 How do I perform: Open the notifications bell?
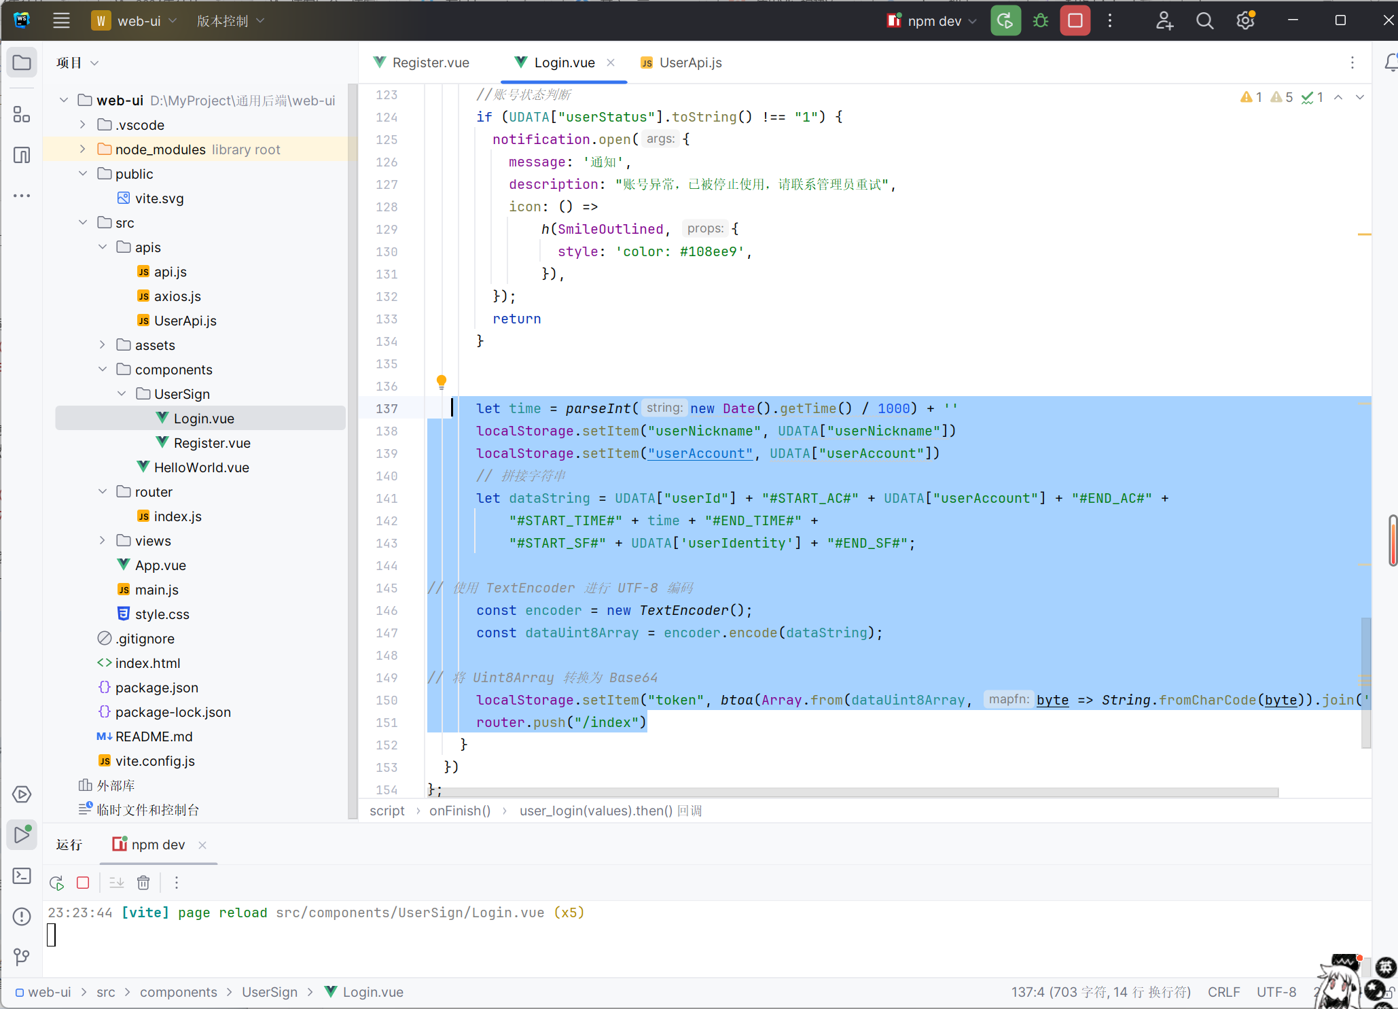(x=1391, y=63)
